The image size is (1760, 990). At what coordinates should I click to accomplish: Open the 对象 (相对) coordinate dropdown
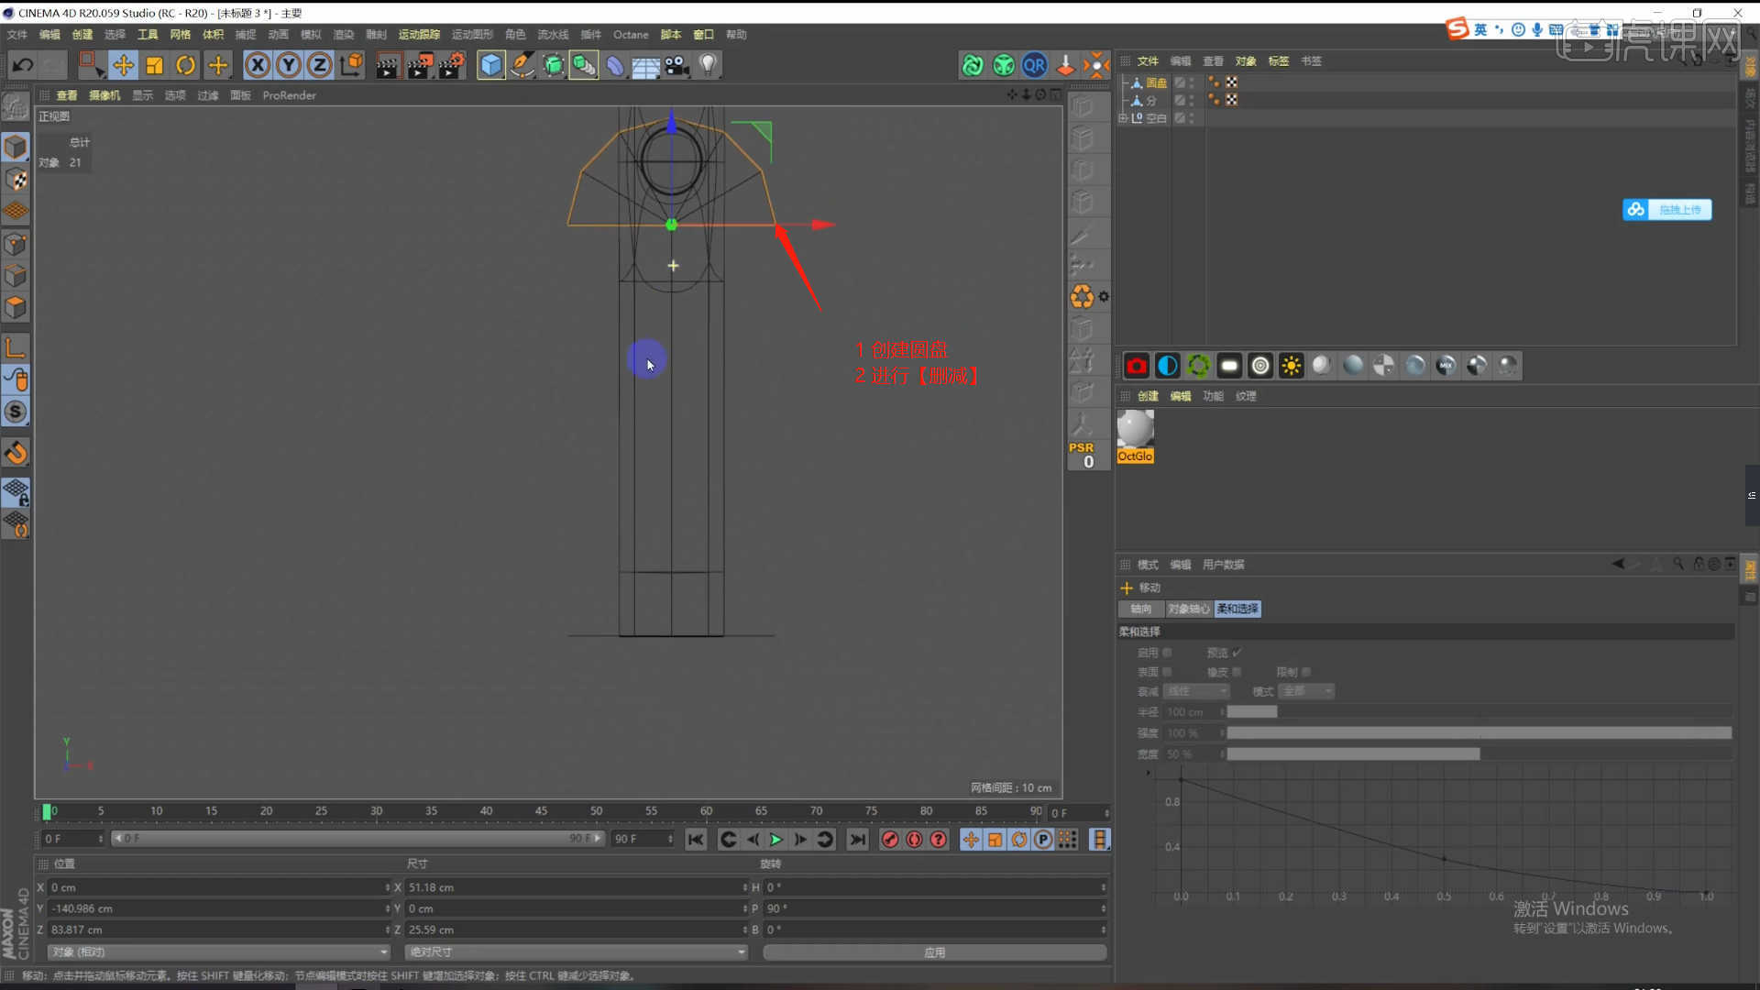218,952
